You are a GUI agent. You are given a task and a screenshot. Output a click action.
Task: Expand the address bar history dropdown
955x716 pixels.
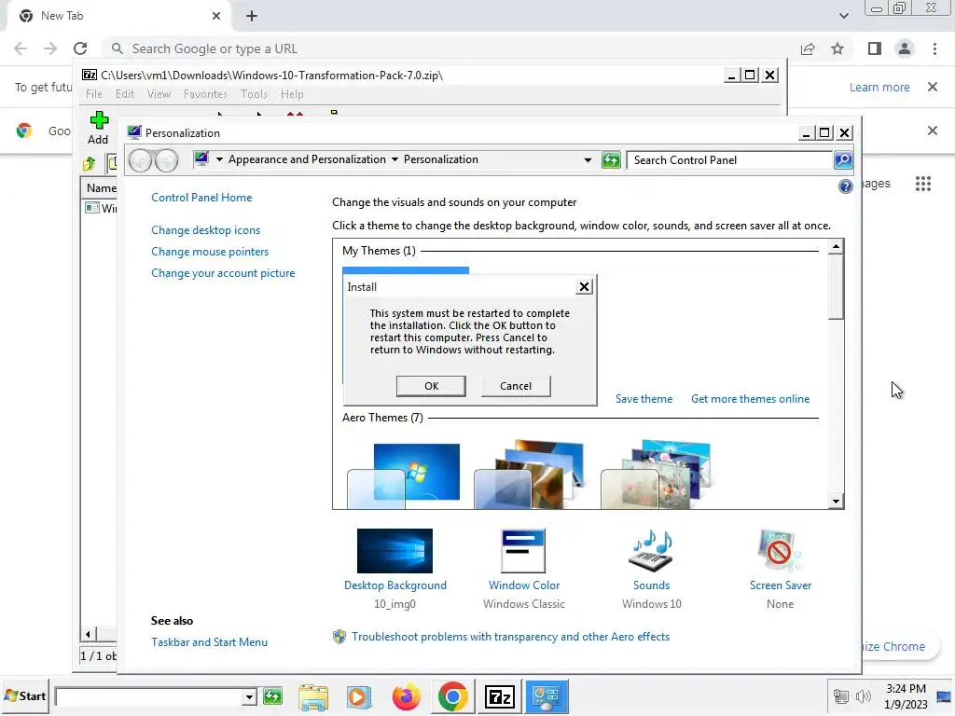[x=588, y=160]
